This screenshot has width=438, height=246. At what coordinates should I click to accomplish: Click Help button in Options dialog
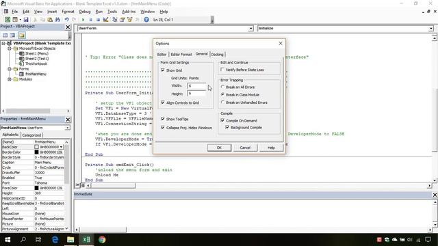pos(271,148)
